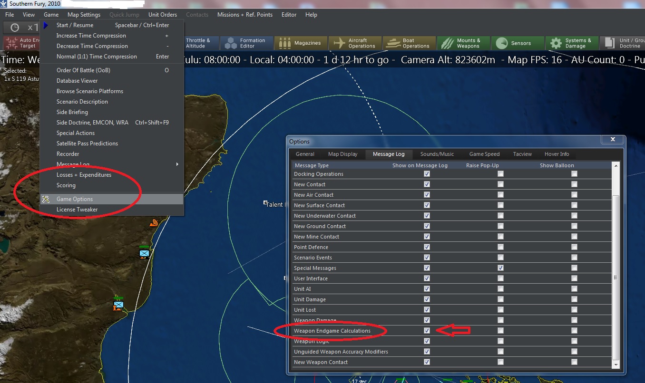Click the Message Type column header
645x383 pixels.
[312, 165]
